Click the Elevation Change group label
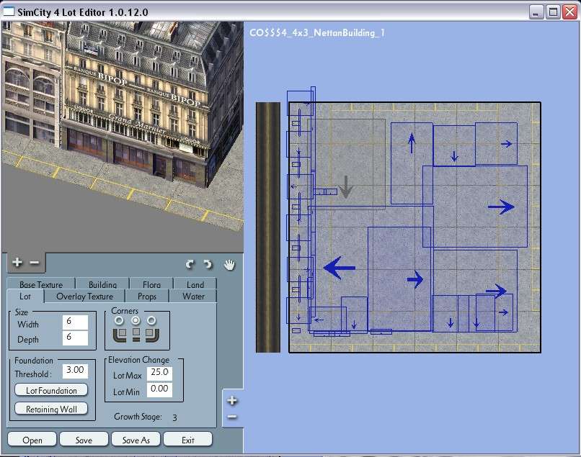This screenshot has width=581, height=457. [x=138, y=360]
